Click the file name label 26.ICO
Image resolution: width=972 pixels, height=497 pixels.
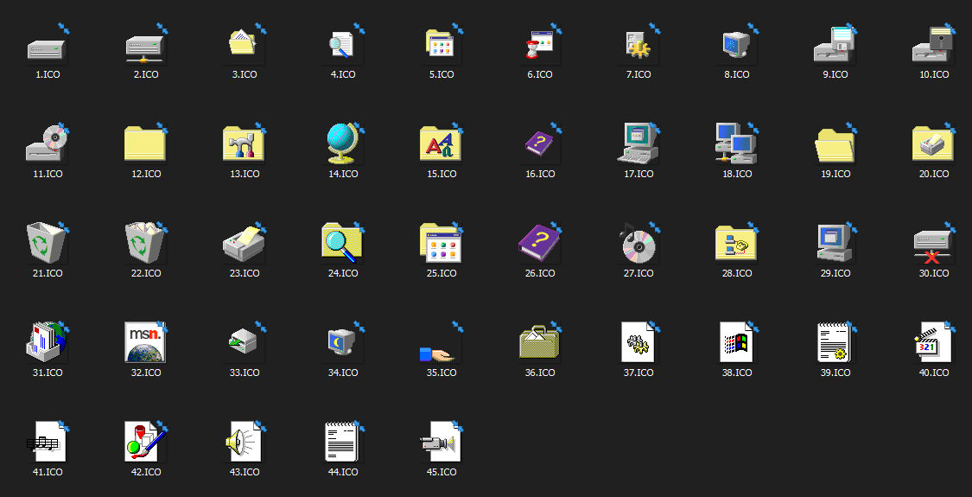click(x=540, y=273)
